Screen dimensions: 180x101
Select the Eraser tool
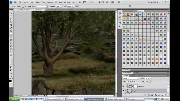[x=11, y=43]
